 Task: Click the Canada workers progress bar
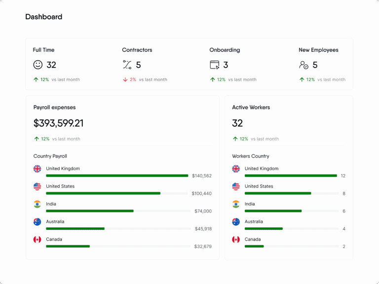[x=292, y=247]
